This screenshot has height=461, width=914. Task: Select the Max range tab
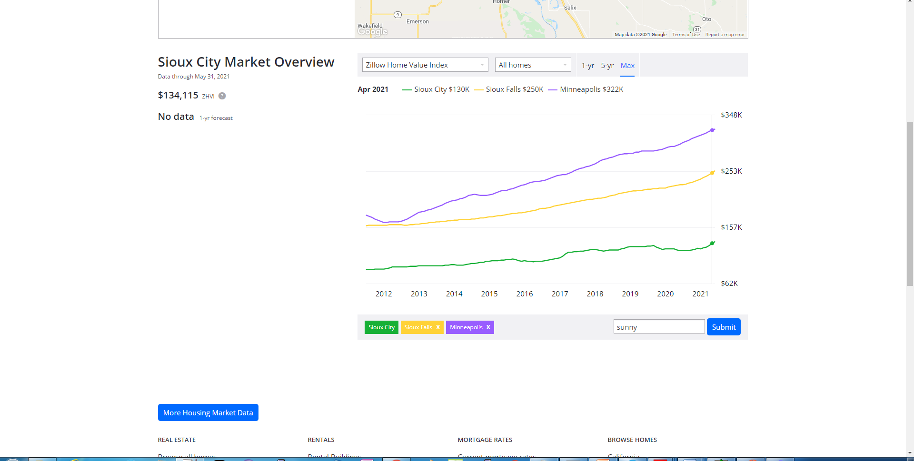point(627,65)
